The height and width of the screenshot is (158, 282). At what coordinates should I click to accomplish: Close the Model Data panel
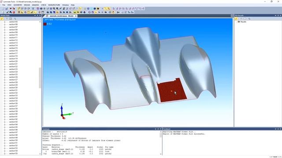click(40, 16)
